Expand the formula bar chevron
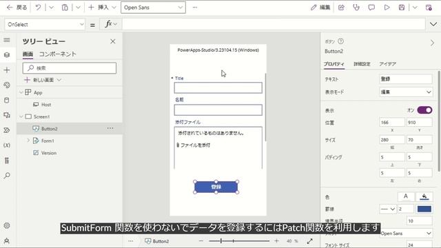Image resolution: width=441 pixels, height=248 pixels. click(433, 25)
